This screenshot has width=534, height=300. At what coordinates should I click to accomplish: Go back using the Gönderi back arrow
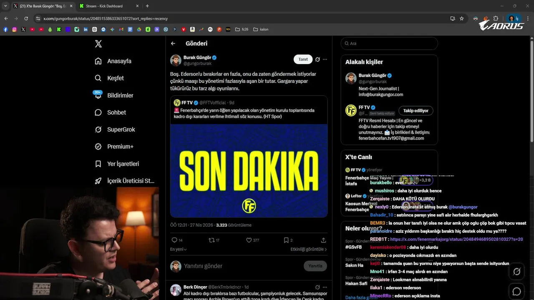coord(173,43)
